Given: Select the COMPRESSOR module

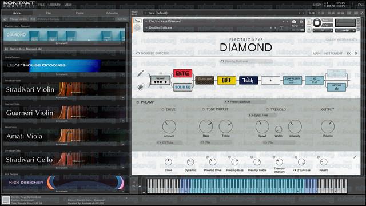Looking at the screenshot, I should 292,80.
